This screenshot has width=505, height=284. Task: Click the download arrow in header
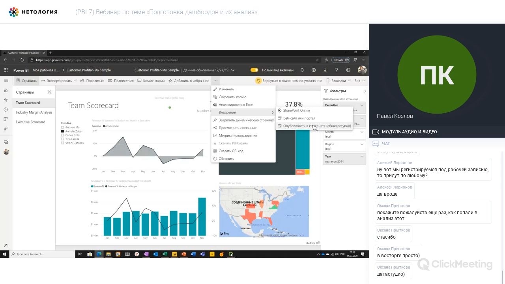(325, 70)
